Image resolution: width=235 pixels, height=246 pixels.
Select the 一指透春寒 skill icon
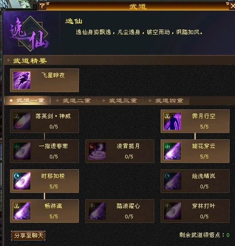coord(22,151)
